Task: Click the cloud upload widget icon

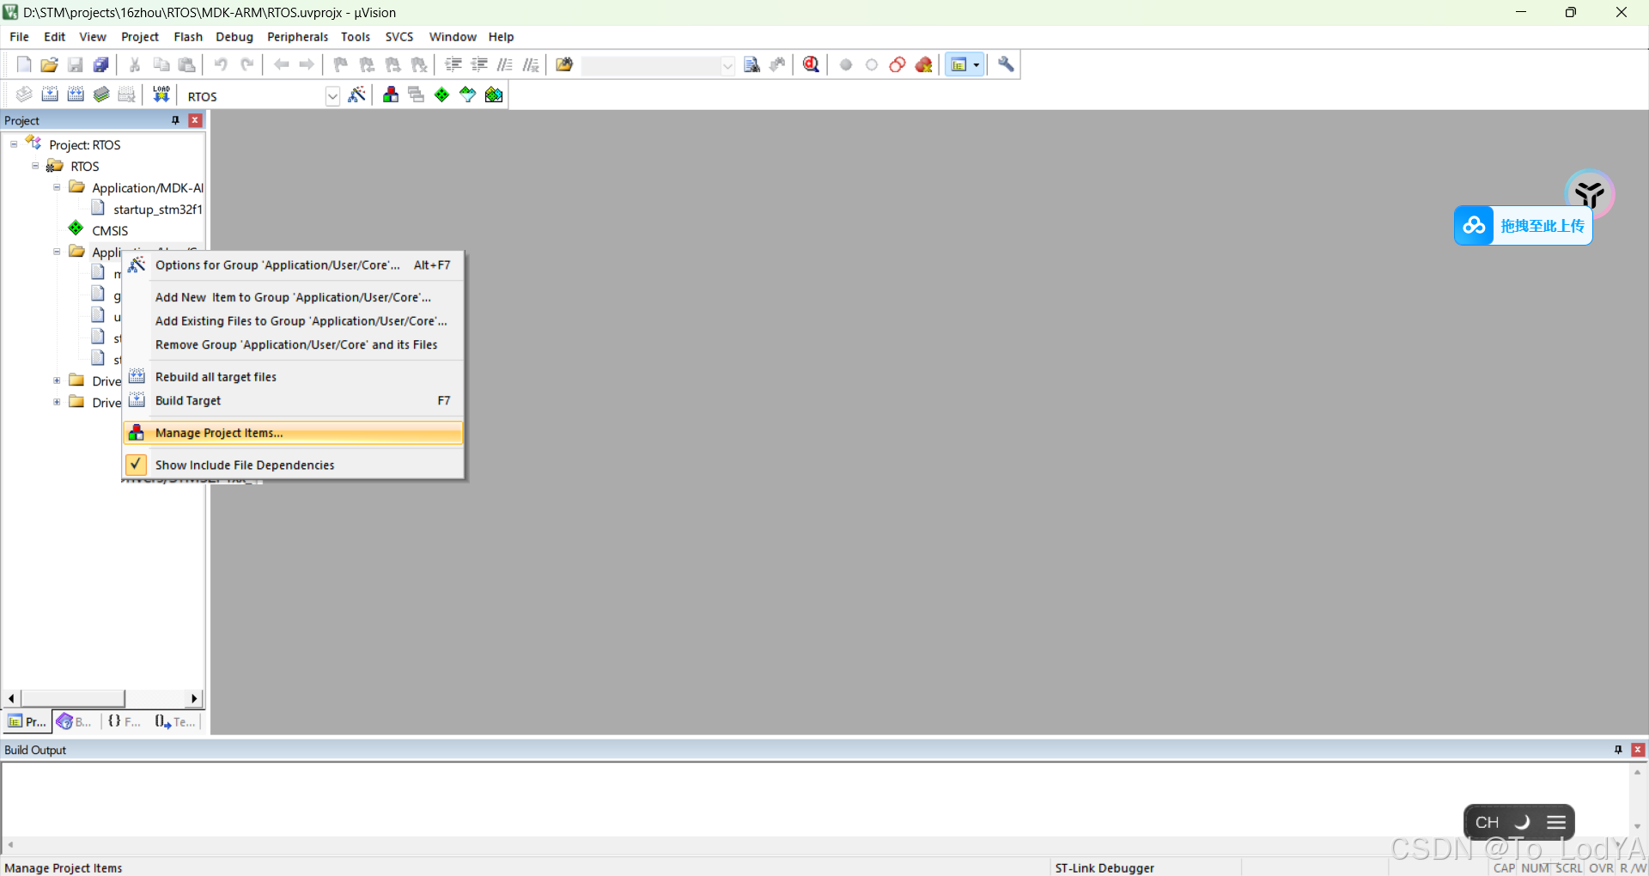Action: click(x=1474, y=226)
